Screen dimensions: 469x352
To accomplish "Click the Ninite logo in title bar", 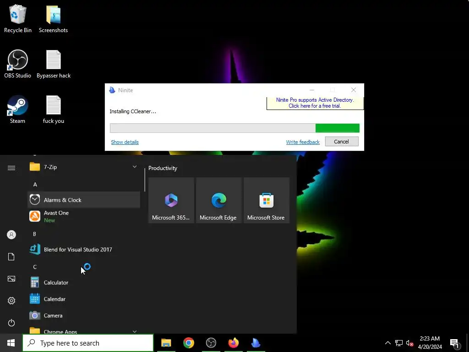I will click(x=112, y=90).
